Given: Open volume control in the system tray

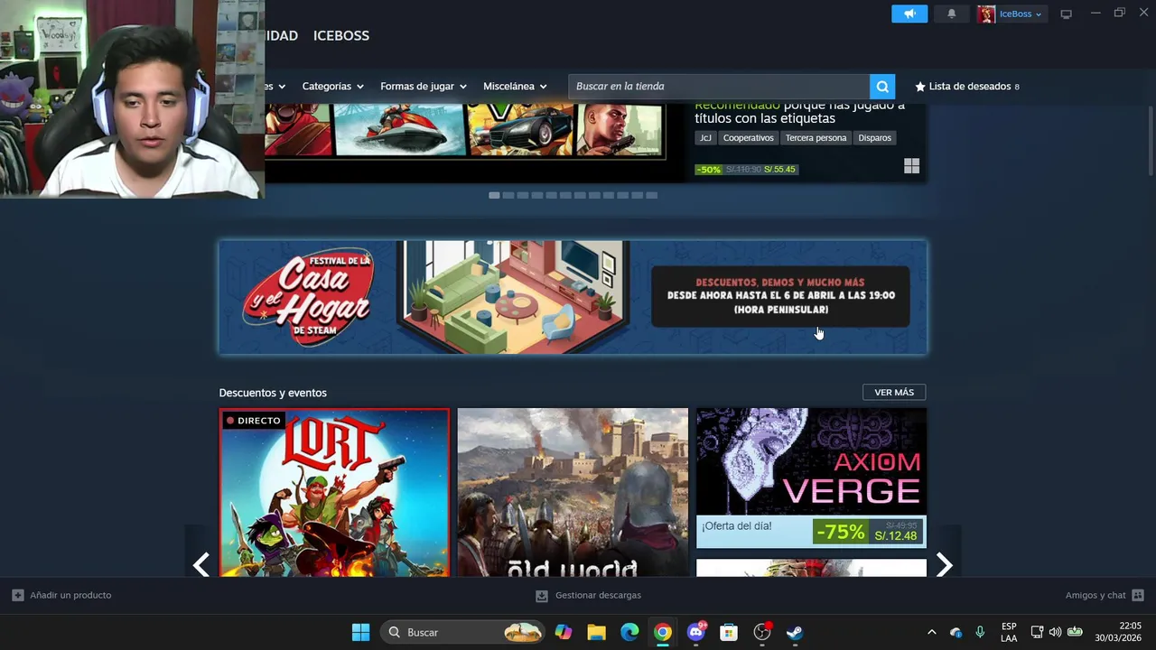Looking at the screenshot, I should point(1055,632).
